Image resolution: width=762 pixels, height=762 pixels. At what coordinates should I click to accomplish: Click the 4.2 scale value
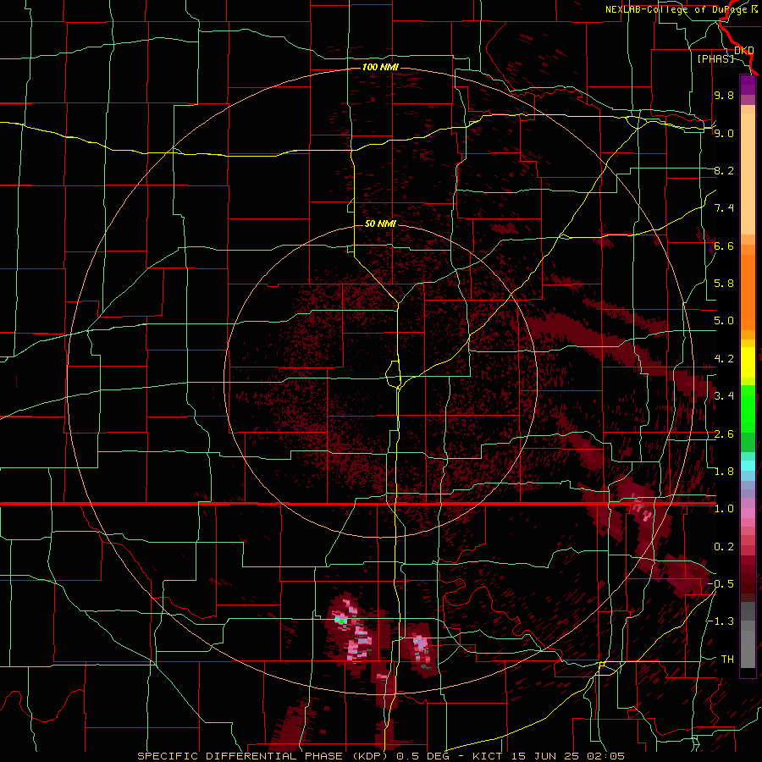[724, 359]
